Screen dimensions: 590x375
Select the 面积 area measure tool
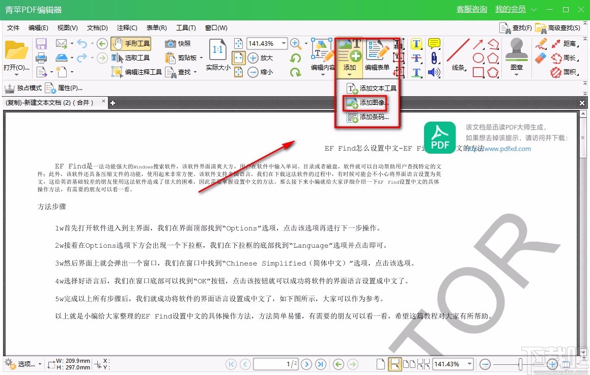pos(564,72)
